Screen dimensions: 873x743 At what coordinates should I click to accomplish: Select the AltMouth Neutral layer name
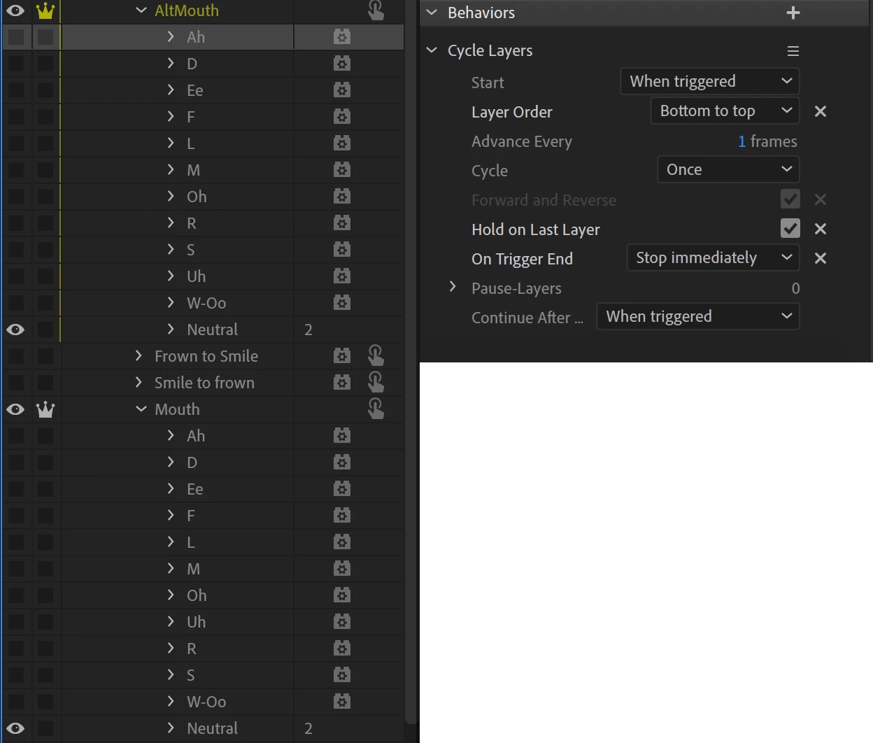click(213, 330)
